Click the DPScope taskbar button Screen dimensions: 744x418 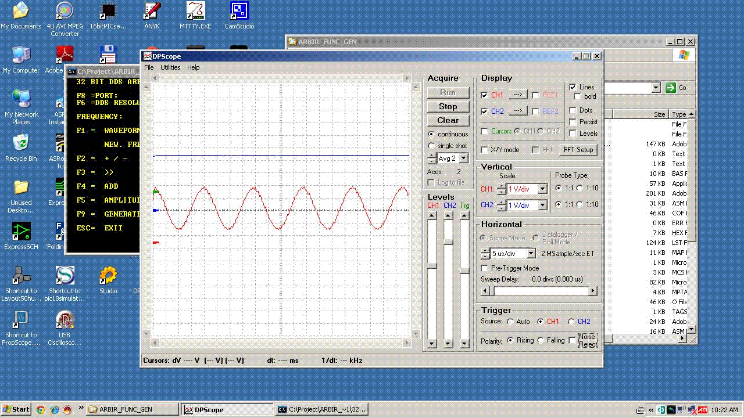pyautogui.click(x=227, y=409)
